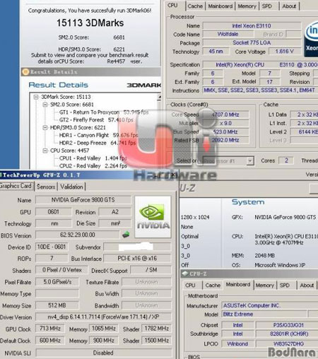The image size is (318, 359).
Task: Open the About tab in the top CPU-Z window
Action: [x=289, y=6]
